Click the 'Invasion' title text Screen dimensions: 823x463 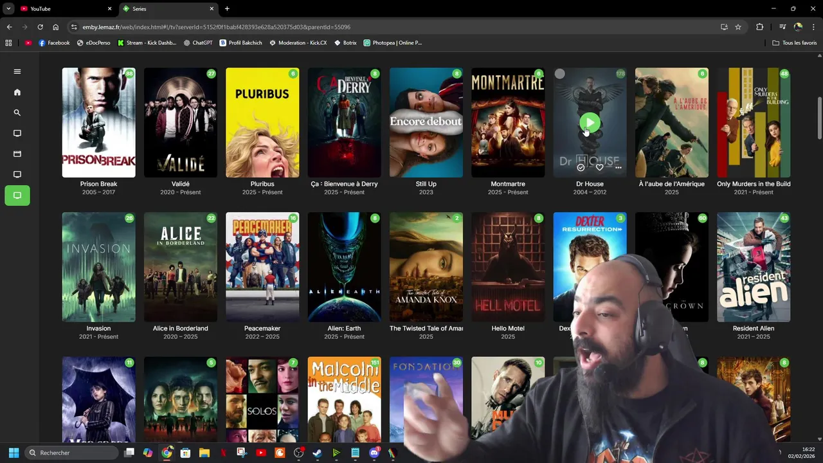[98, 329]
